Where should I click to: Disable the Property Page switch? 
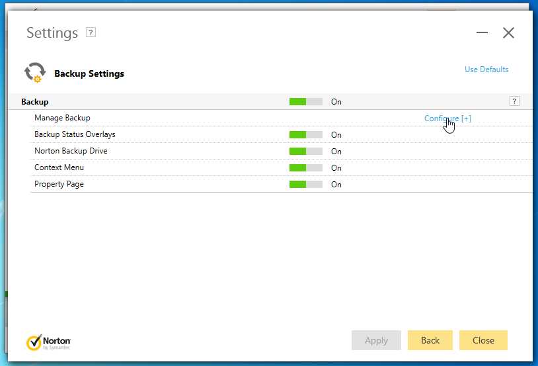[306, 185]
